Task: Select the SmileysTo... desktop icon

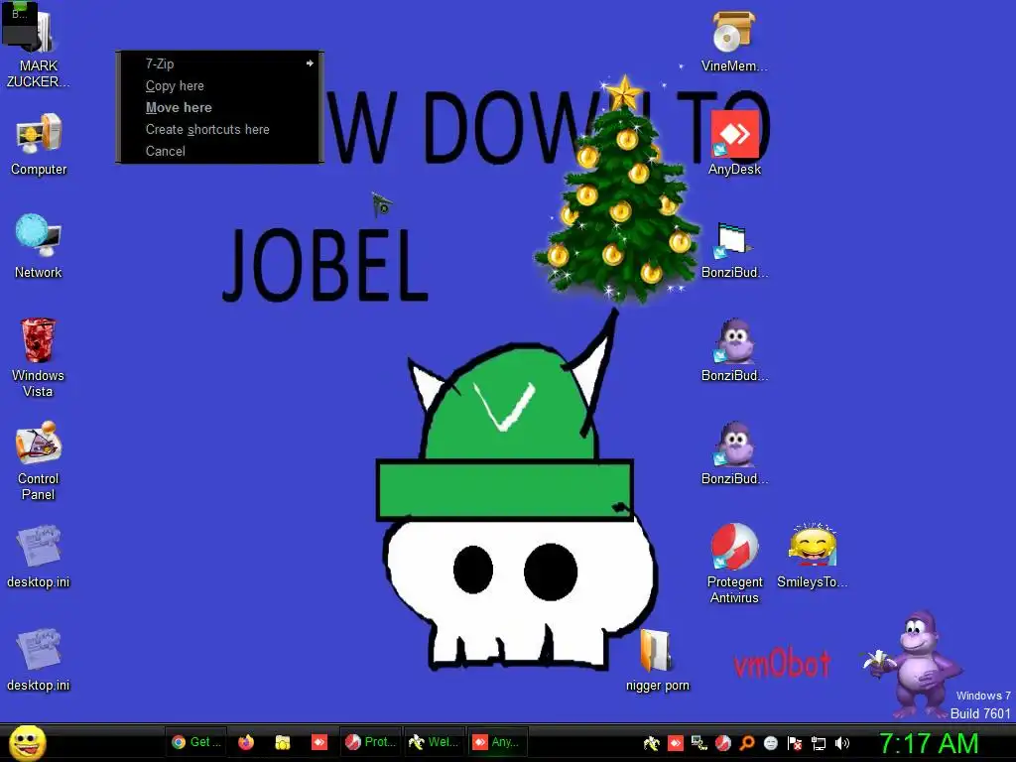Action: (812, 556)
